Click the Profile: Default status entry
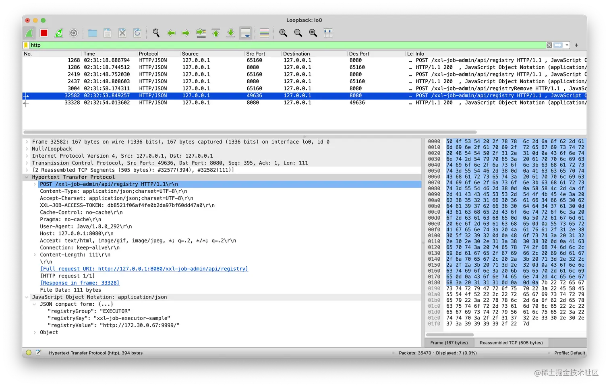 570,353
